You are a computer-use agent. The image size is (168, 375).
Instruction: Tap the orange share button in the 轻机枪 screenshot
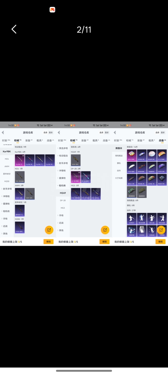click(105, 230)
